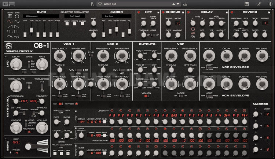
Task: Select the smooth random XLFO shape
Action: (x=10, y=37)
